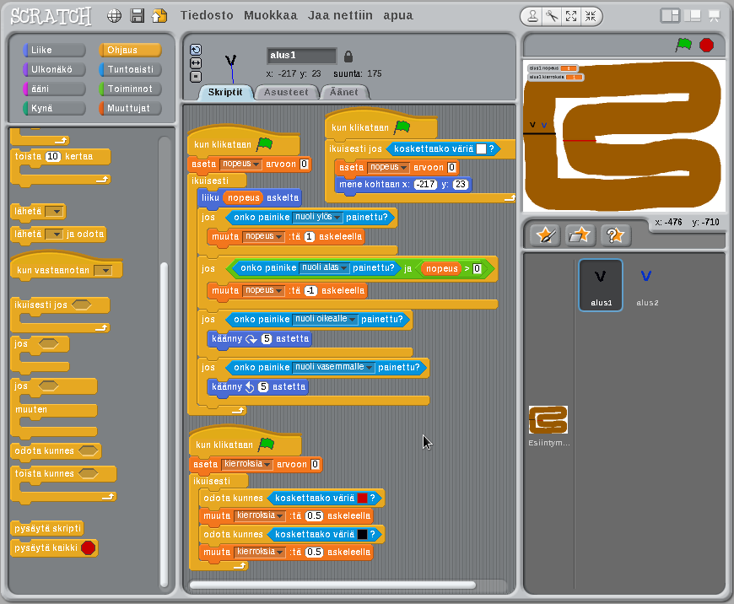Switch to the Asusteet tab
The image size is (734, 604).
tap(286, 92)
